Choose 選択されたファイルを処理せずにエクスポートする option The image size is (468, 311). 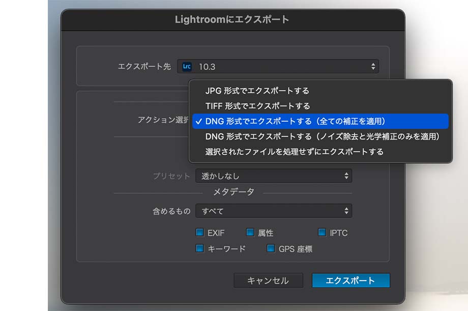pyautogui.click(x=320, y=152)
